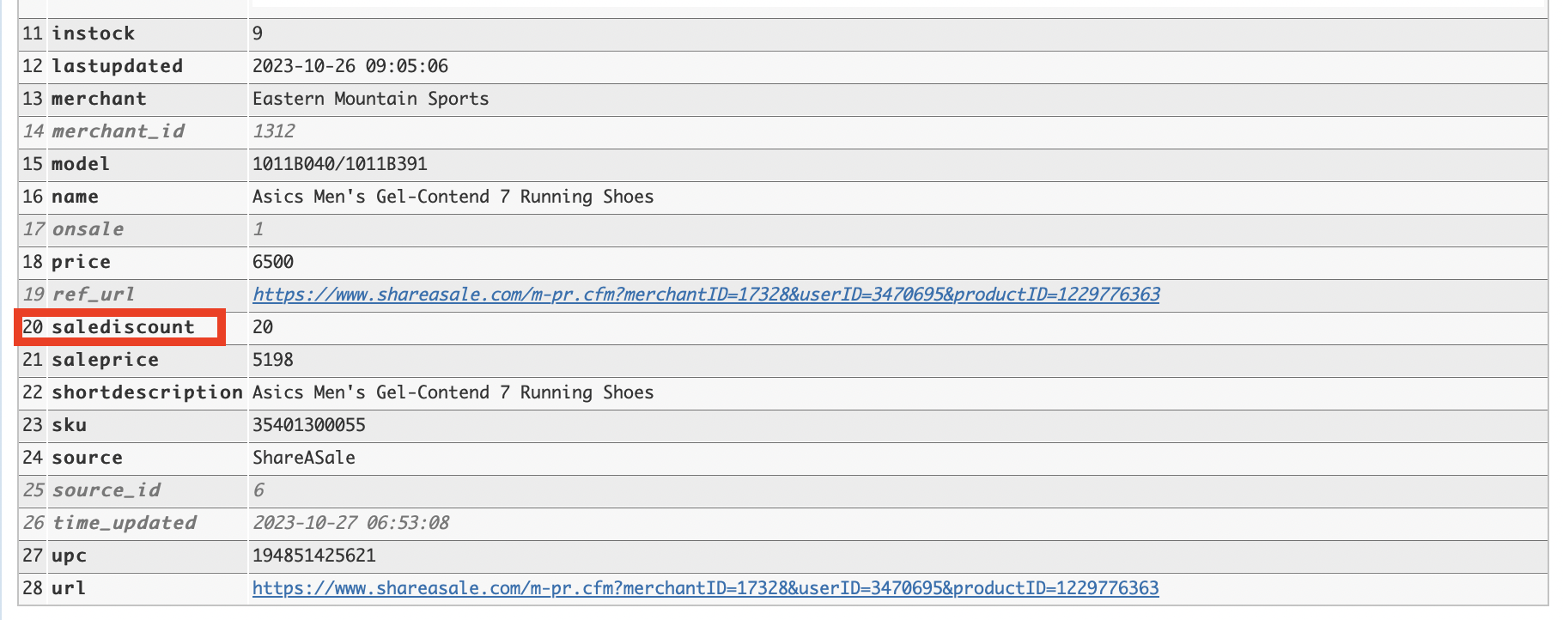Image resolution: width=1563 pixels, height=620 pixels.
Task: Click sku value 35401300055
Action: click(309, 425)
